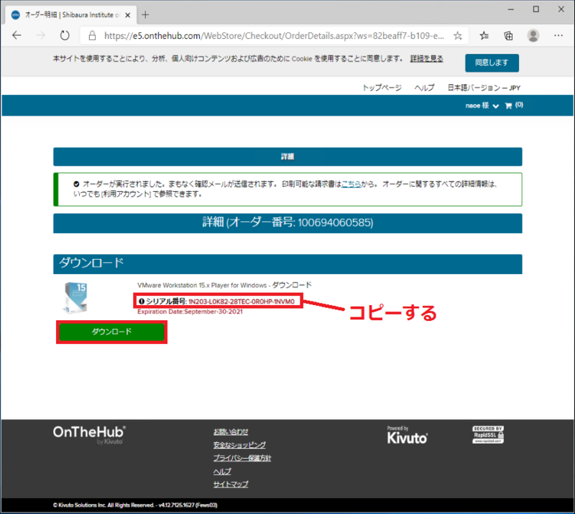Click the Expiration Date September-30-2021 text
The height and width of the screenshot is (514, 575).
[190, 312]
